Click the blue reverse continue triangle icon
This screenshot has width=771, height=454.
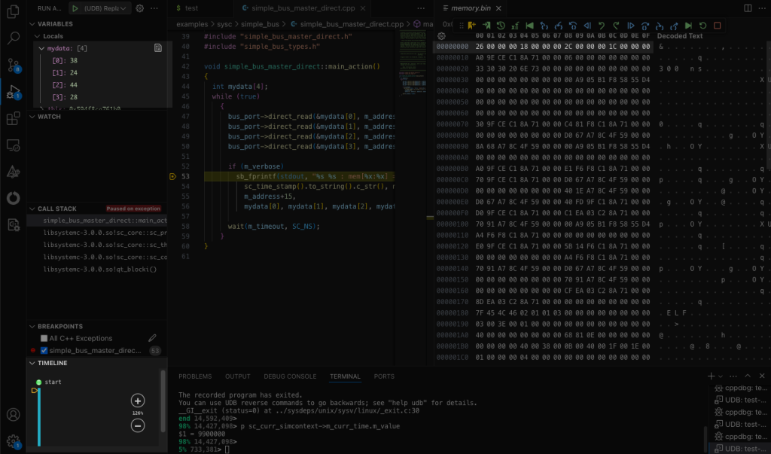587,26
